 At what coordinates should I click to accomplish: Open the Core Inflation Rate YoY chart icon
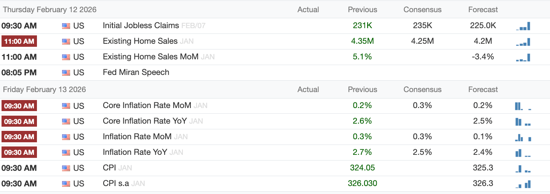pyautogui.click(x=523, y=122)
